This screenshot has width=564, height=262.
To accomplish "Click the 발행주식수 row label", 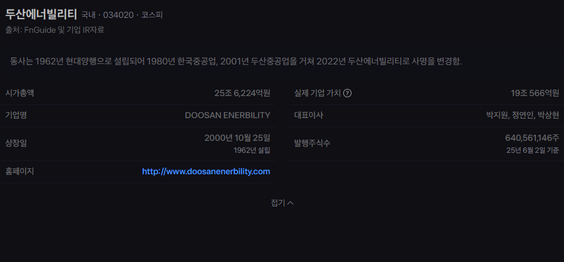I will (x=312, y=144).
